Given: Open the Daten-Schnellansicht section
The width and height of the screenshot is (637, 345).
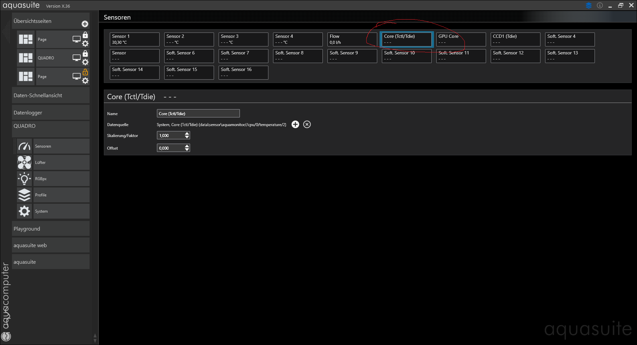Looking at the screenshot, I should [x=51, y=96].
